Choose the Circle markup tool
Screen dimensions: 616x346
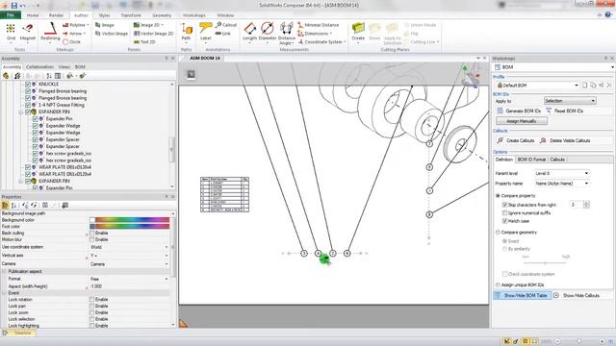[71, 42]
